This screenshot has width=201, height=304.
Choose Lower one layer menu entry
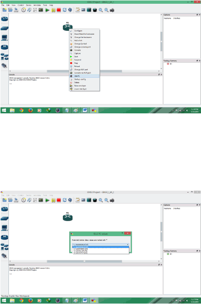[x=84, y=89]
